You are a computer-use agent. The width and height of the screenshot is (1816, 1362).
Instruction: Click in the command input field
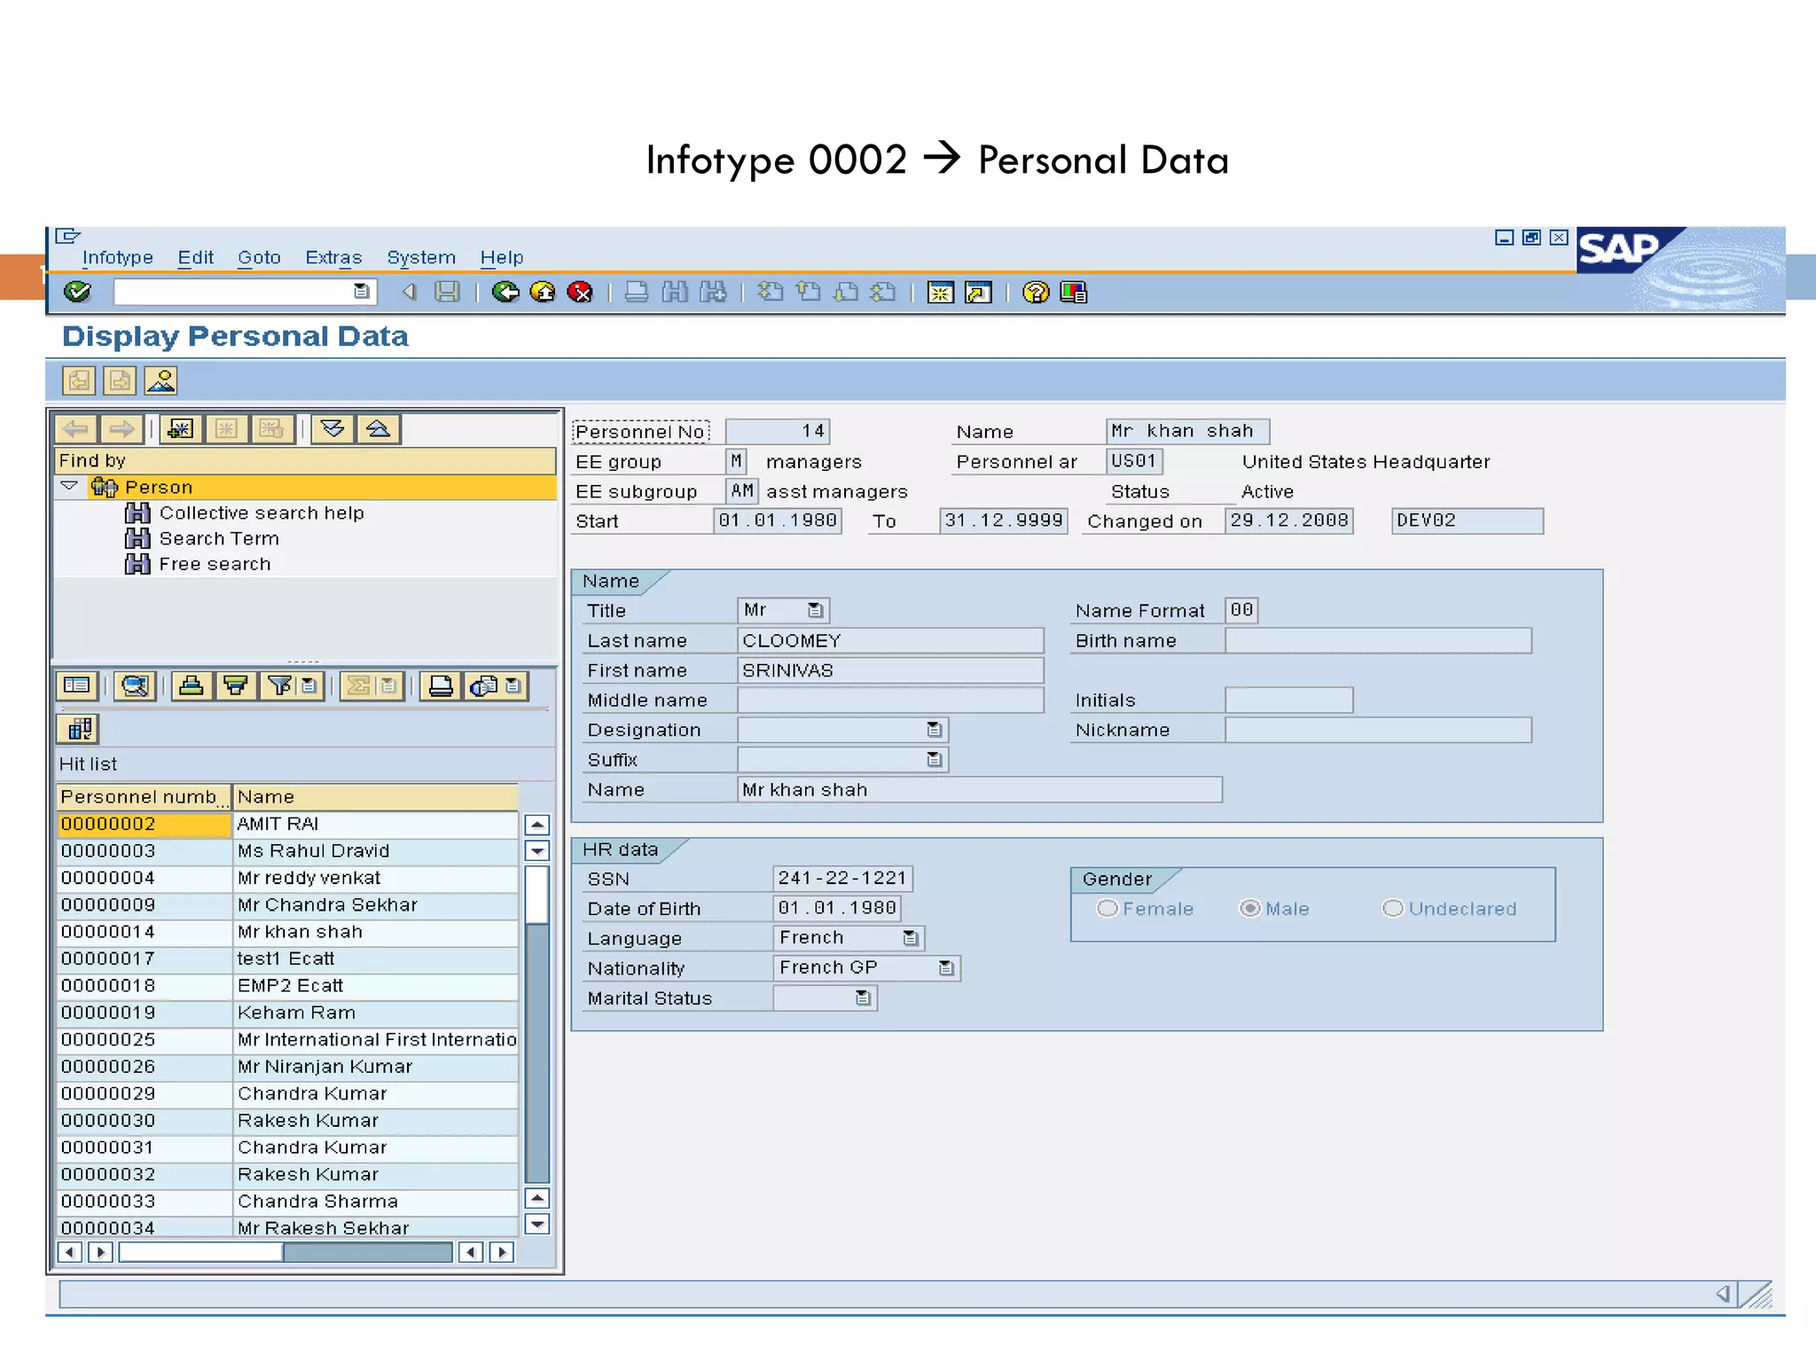coord(233,291)
